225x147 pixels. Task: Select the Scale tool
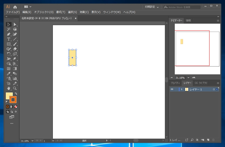pyautogui.click(x=15, y=54)
